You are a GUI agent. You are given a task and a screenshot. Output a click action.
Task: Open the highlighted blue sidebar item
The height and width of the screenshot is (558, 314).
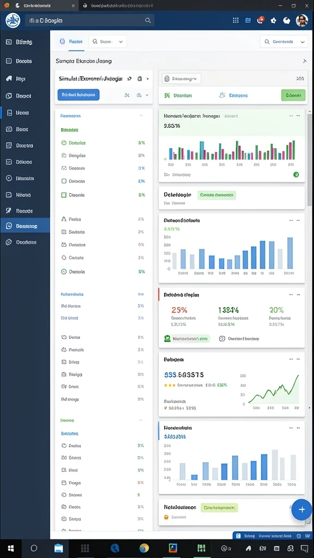tap(25, 226)
